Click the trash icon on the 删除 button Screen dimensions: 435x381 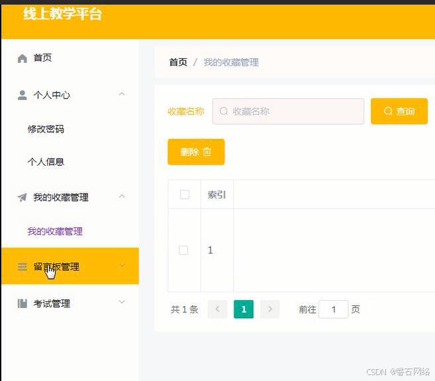pos(207,152)
